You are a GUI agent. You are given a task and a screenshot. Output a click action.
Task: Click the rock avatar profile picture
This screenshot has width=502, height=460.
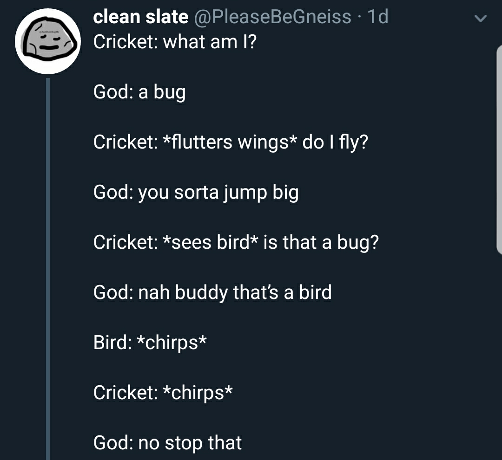48,41
